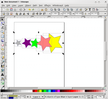
Task: Select the Zoom tool in toolbox
Action: coord(2,32)
